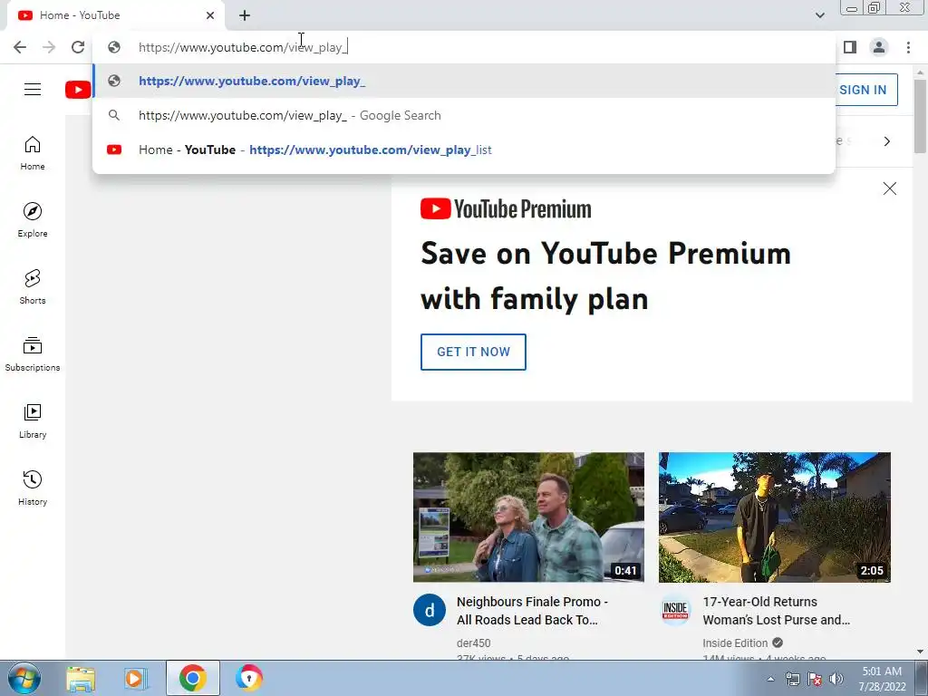Screen dimensions: 928x696
Task: Click the volume speaker tray icon
Action: [836, 679]
